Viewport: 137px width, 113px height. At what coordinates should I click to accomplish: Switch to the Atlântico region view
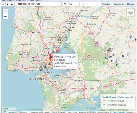106,4
